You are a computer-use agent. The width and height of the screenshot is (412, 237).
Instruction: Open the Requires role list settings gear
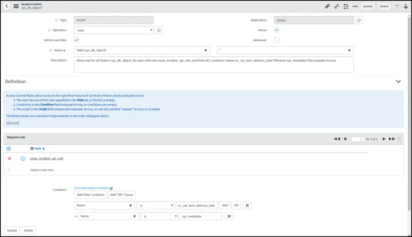click(8, 148)
